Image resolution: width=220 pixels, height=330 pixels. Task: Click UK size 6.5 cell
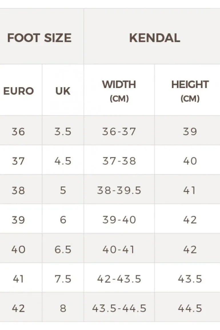tap(63, 249)
